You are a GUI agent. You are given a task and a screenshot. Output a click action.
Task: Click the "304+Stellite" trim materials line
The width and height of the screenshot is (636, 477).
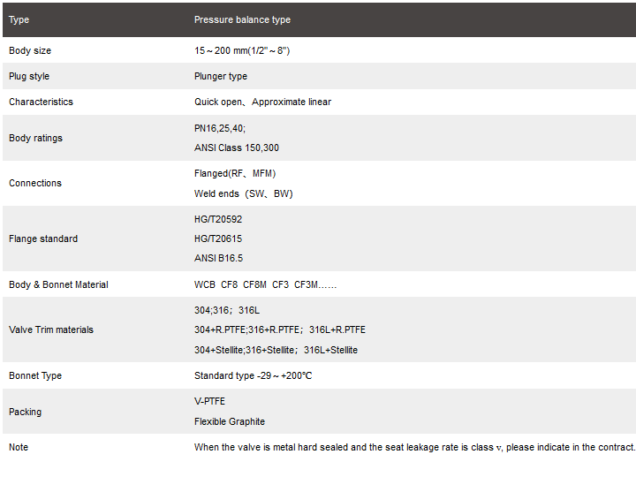[276, 350]
